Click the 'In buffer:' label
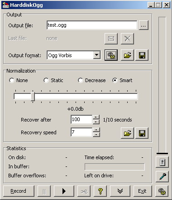172x200 pixels. click(x=19, y=166)
